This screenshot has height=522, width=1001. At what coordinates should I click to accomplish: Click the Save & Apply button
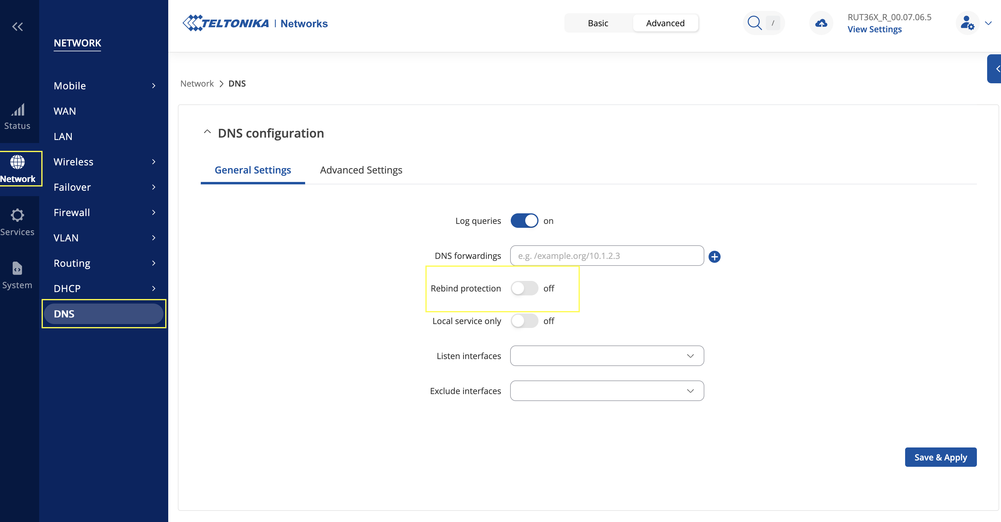(940, 457)
